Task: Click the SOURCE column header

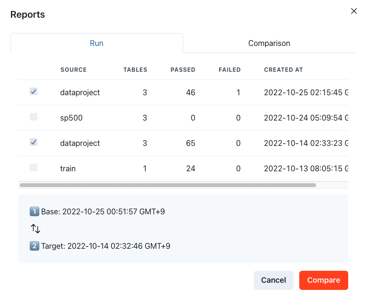Action: 73,70
